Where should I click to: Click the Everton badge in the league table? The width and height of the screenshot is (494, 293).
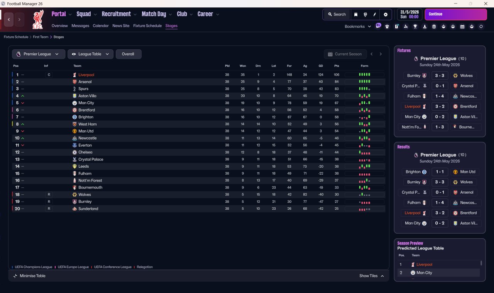(75, 145)
